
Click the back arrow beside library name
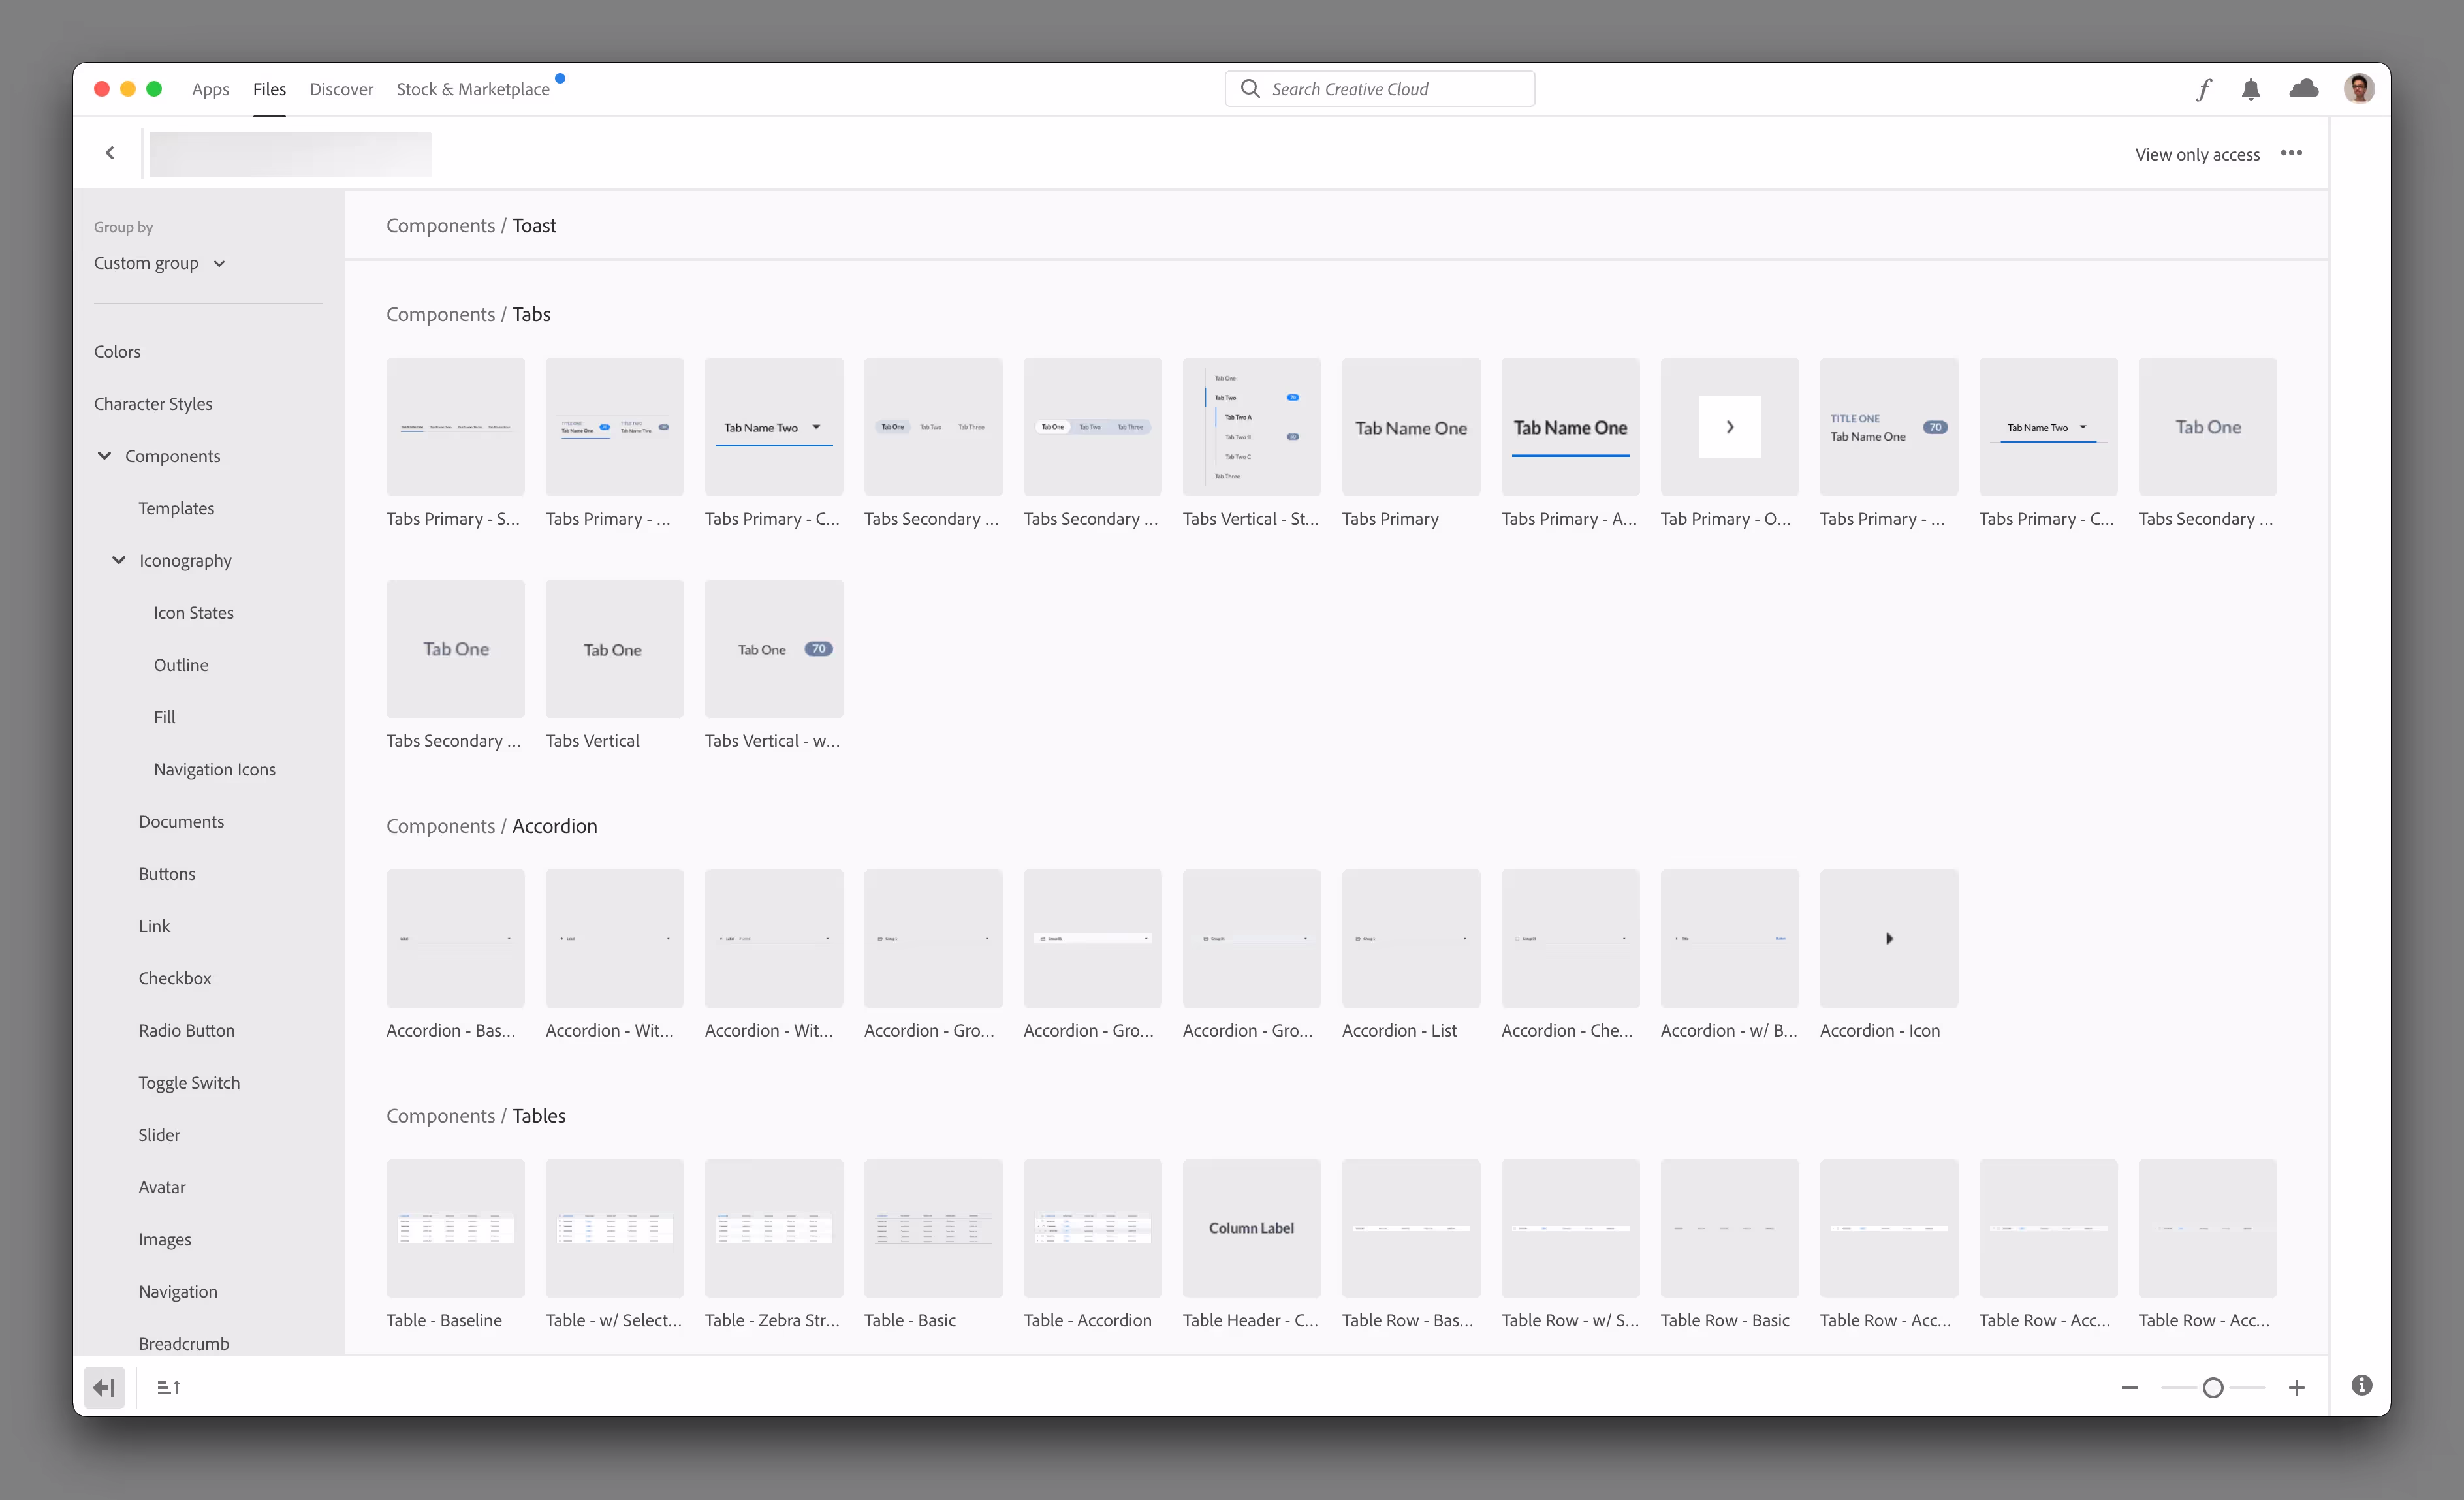point(110,153)
